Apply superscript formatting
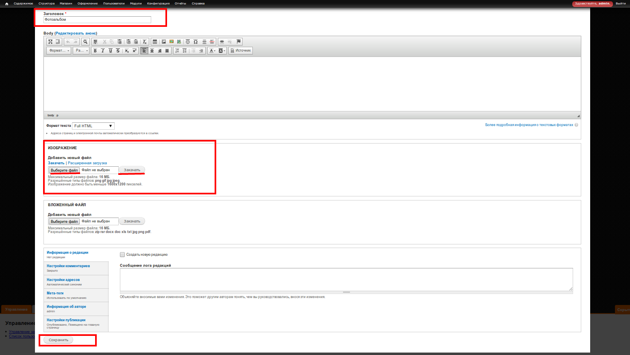Image resolution: width=630 pixels, height=355 pixels. tap(135, 51)
